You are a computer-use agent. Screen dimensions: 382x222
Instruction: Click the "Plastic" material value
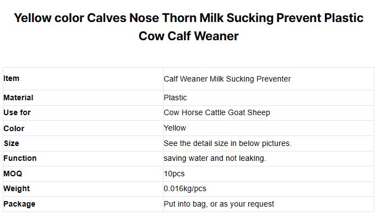(x=176, y=98)
